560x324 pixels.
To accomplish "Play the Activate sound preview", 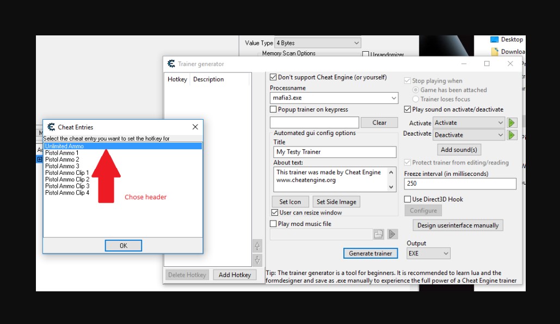I will click(512, 123).
